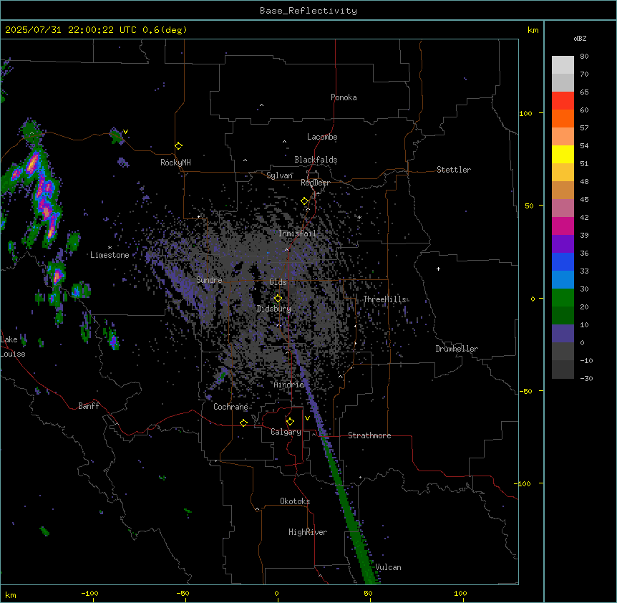Pick the slate blue 0-10 dBZ swatch

tap(563, 334)
